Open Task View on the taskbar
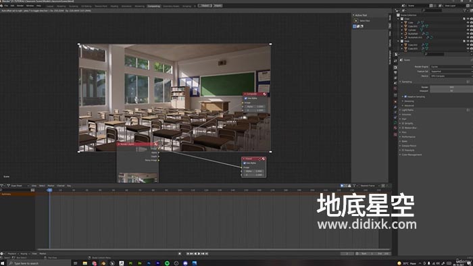 point(76,263)
